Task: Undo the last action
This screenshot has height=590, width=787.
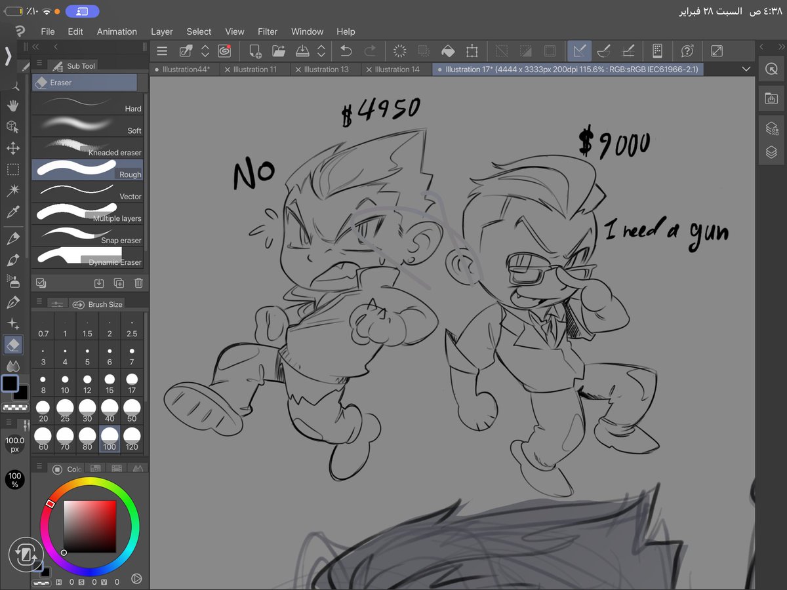Action: [346, 50]
